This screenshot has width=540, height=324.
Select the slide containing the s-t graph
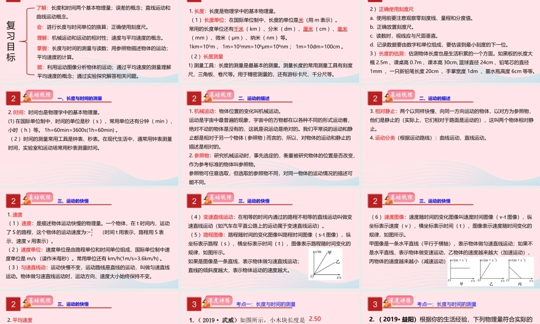pos(270,238)
